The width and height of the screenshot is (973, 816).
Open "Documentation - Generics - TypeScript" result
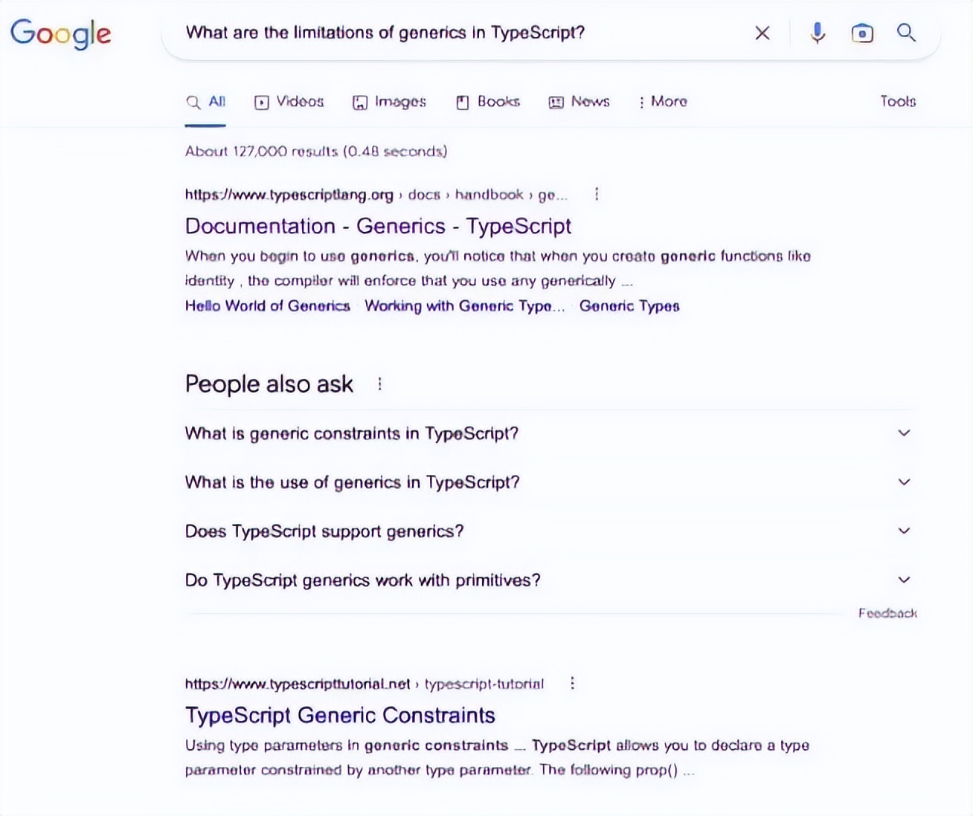[378, 226]
